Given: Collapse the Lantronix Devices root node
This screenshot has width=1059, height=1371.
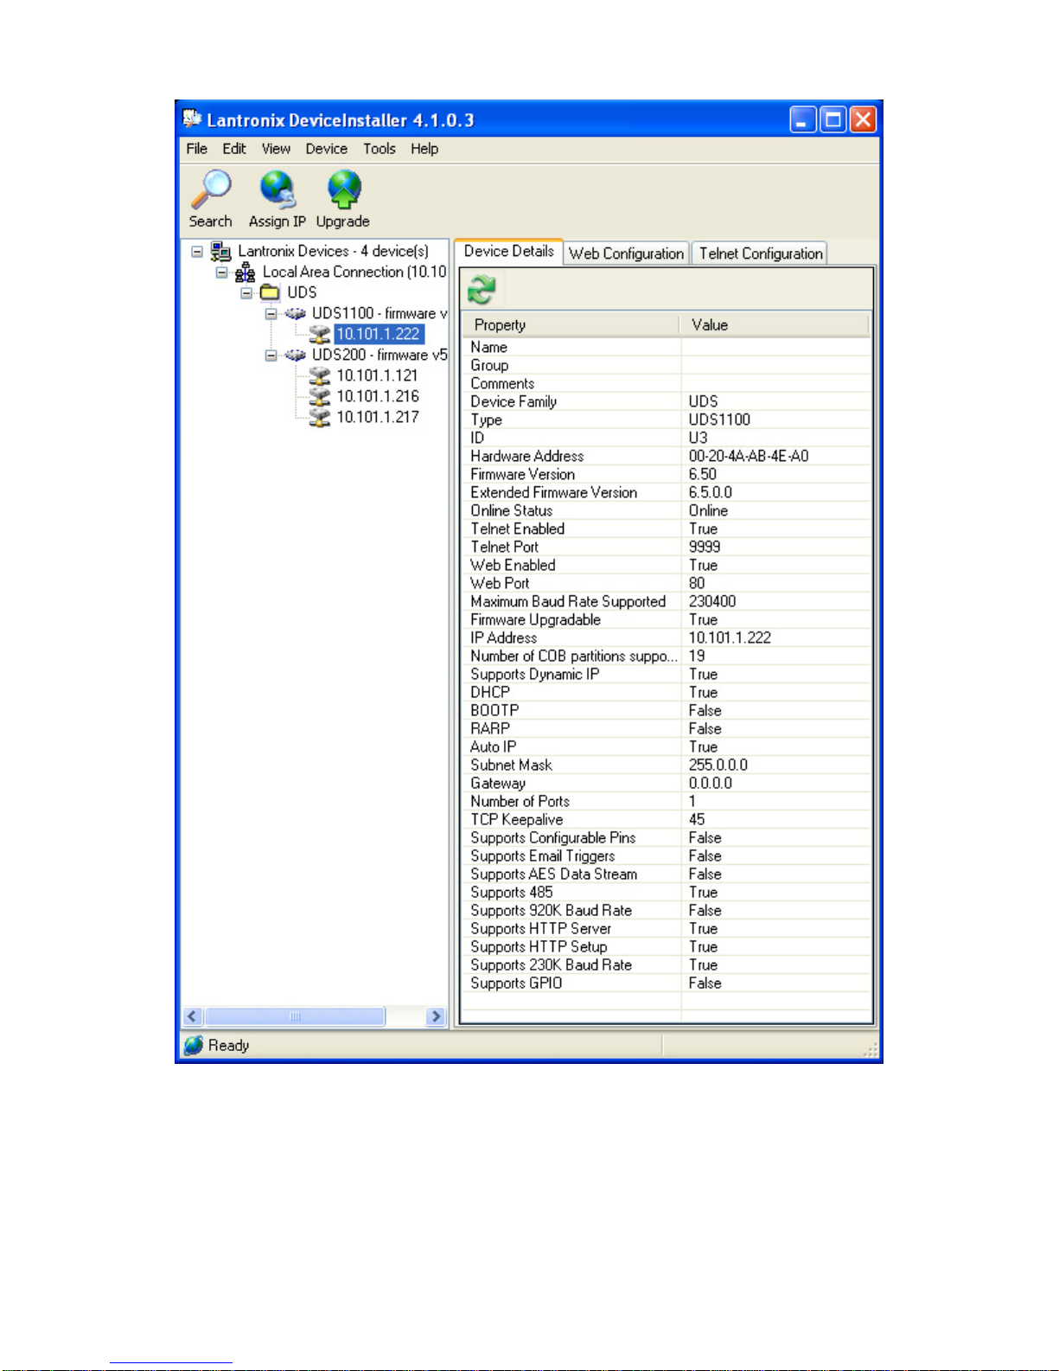Looking at the screenshot, I should (197, 252).
